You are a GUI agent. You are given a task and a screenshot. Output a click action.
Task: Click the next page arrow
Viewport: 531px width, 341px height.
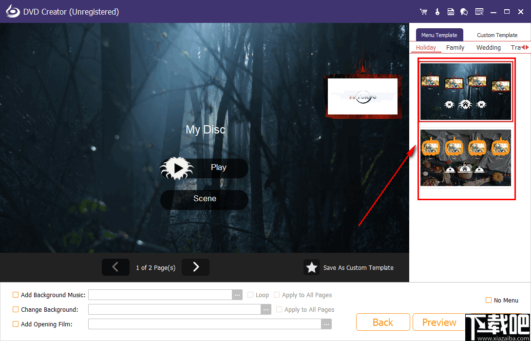coord(195,267)
